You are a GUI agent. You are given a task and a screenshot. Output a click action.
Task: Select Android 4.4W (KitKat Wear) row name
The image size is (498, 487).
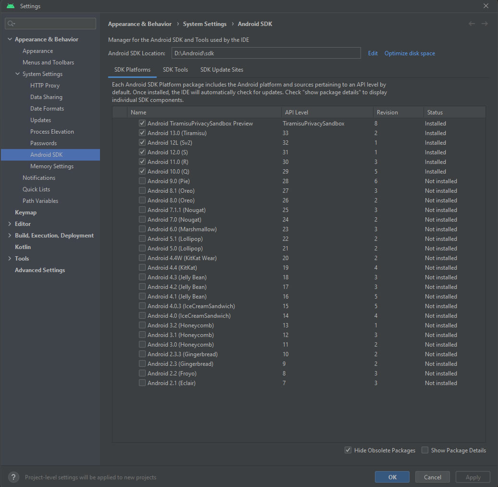[x=182, y=258]
